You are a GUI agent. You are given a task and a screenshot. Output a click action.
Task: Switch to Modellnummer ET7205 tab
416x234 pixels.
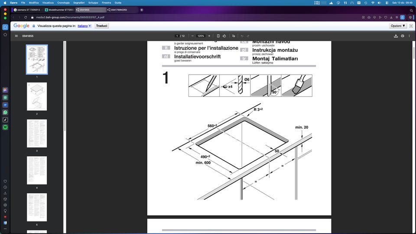(59, 10)
